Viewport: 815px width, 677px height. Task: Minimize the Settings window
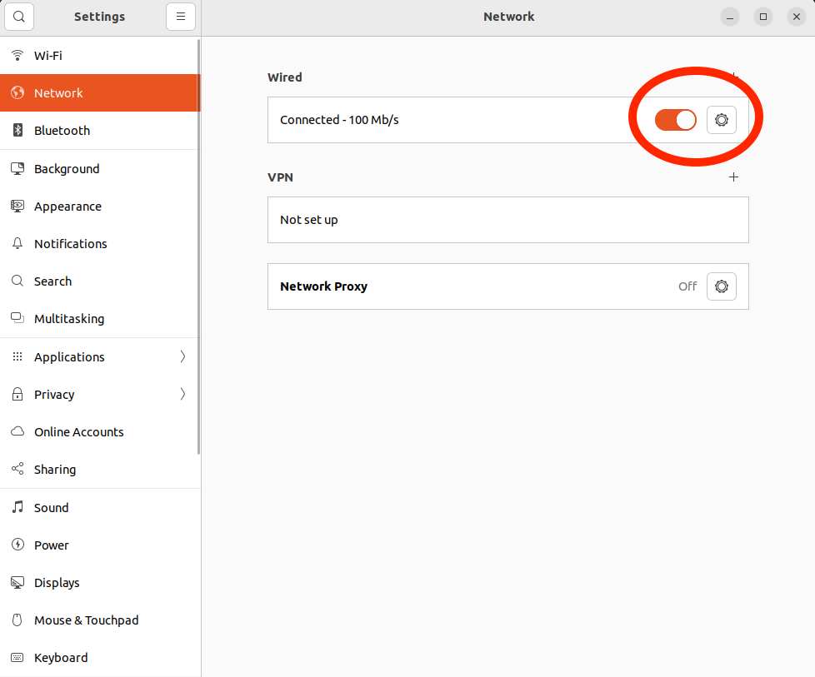(730, 17)
